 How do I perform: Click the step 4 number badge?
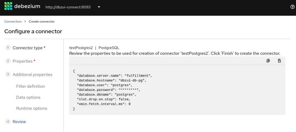coord(8,122)
